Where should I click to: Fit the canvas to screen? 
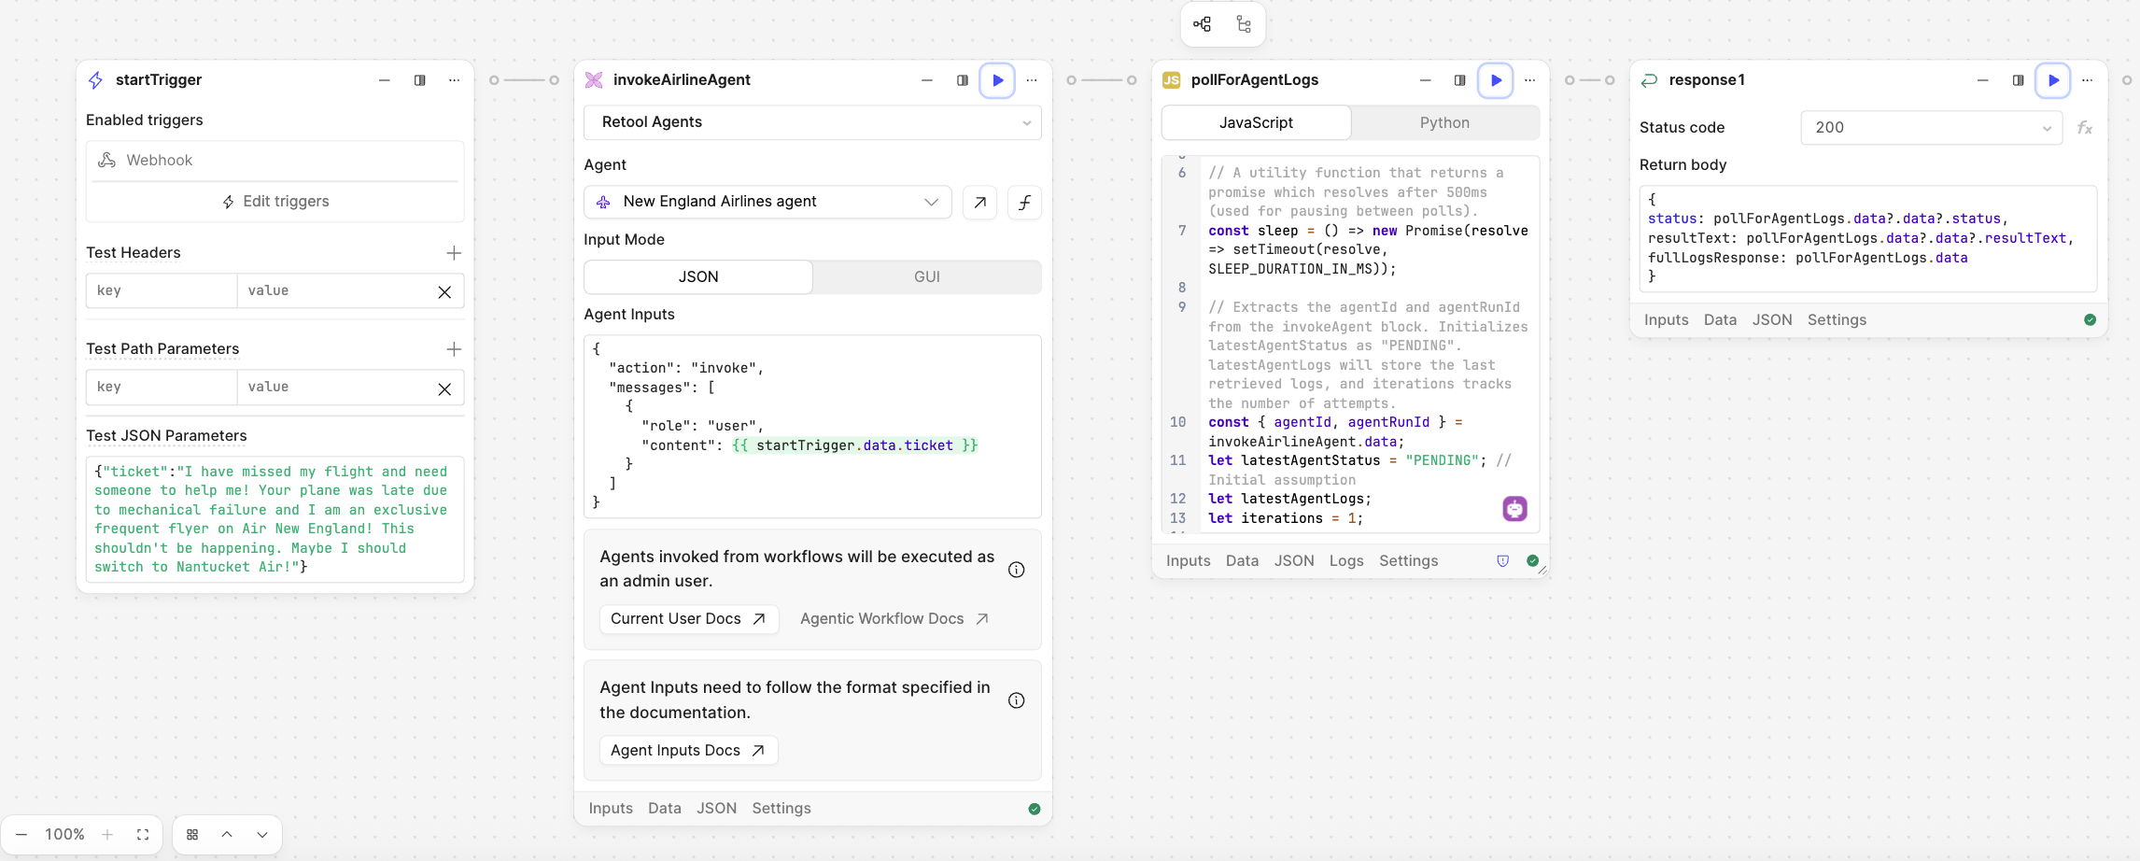click(x=143, y=835)
